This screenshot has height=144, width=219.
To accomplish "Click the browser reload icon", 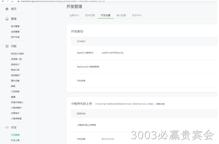I will [13, 1].
